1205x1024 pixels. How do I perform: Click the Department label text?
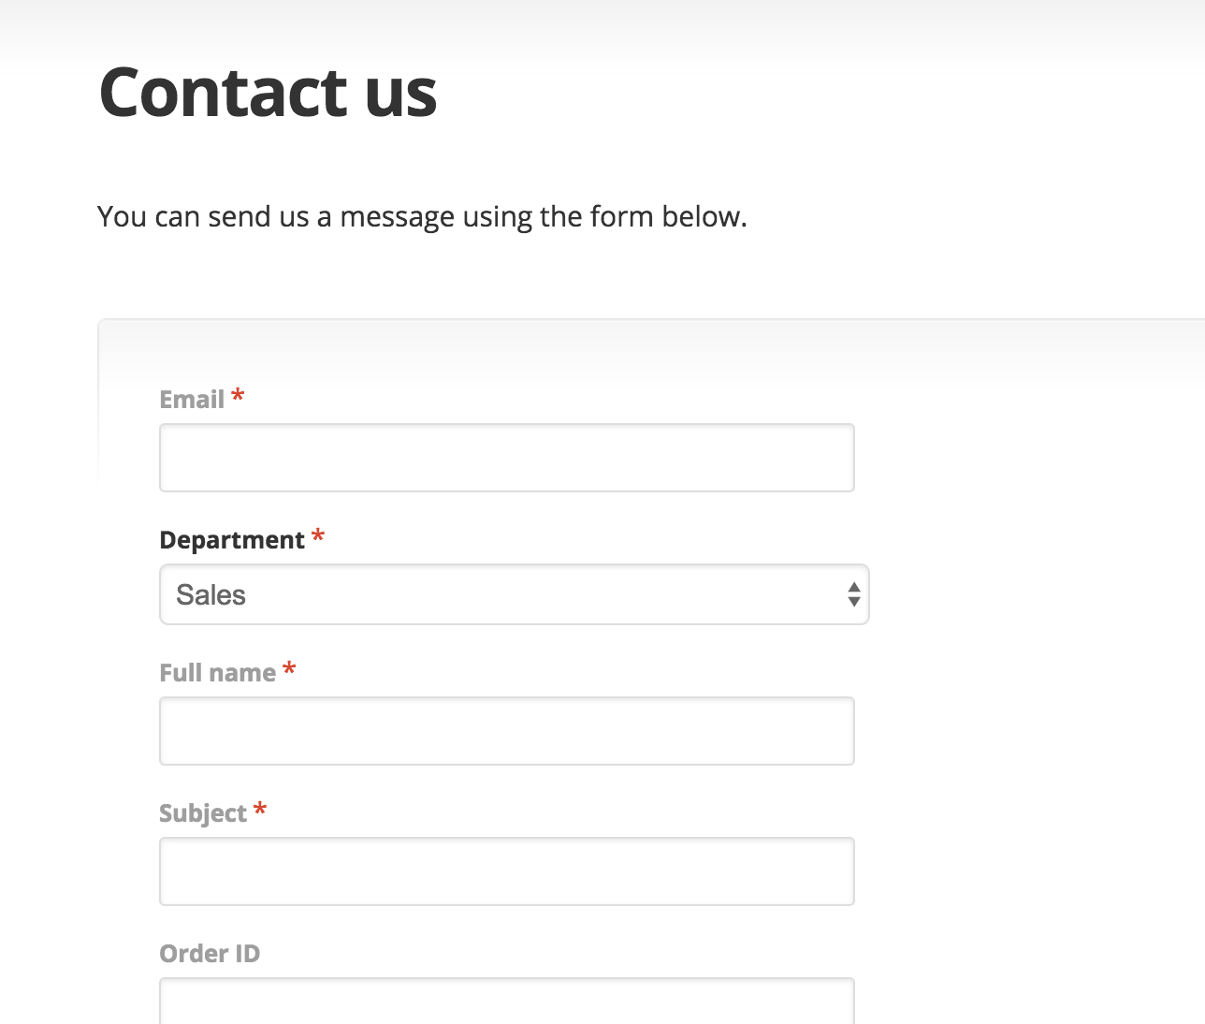[x=232, y=540]
